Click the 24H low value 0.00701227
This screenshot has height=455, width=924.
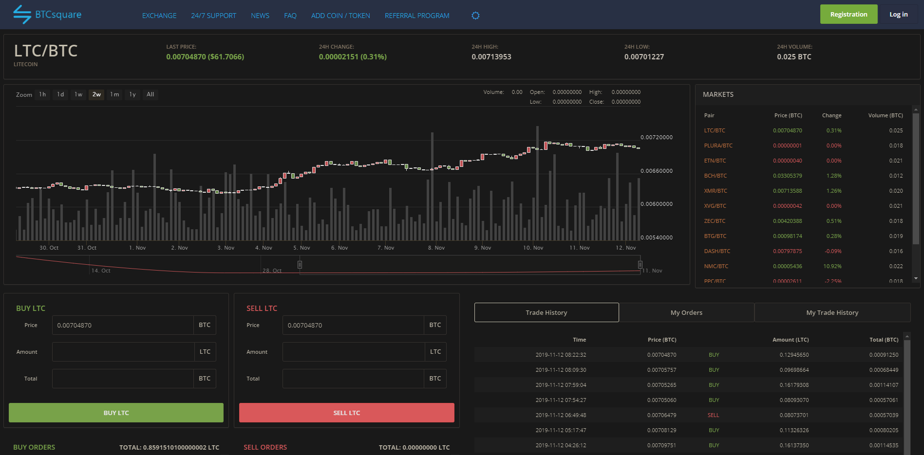pyautogui.click(x=644, y=57)
